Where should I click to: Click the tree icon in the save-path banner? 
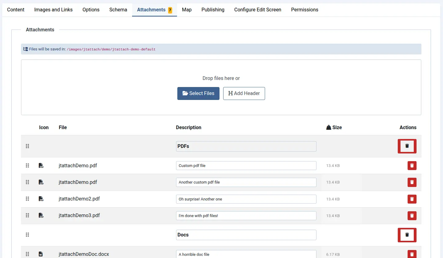tap(25, 49)
